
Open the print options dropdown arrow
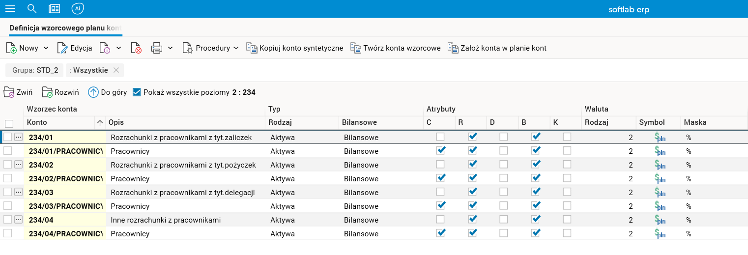pos(170,48)
